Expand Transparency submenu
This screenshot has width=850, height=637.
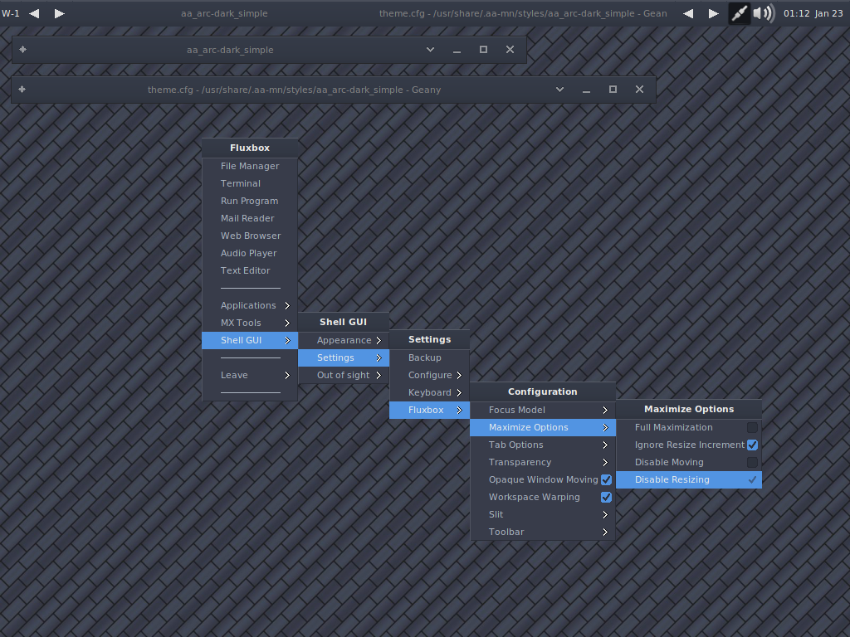point(543,462)
